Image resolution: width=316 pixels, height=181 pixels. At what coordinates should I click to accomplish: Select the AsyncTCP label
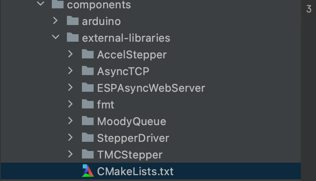click(x=123, y=71)
